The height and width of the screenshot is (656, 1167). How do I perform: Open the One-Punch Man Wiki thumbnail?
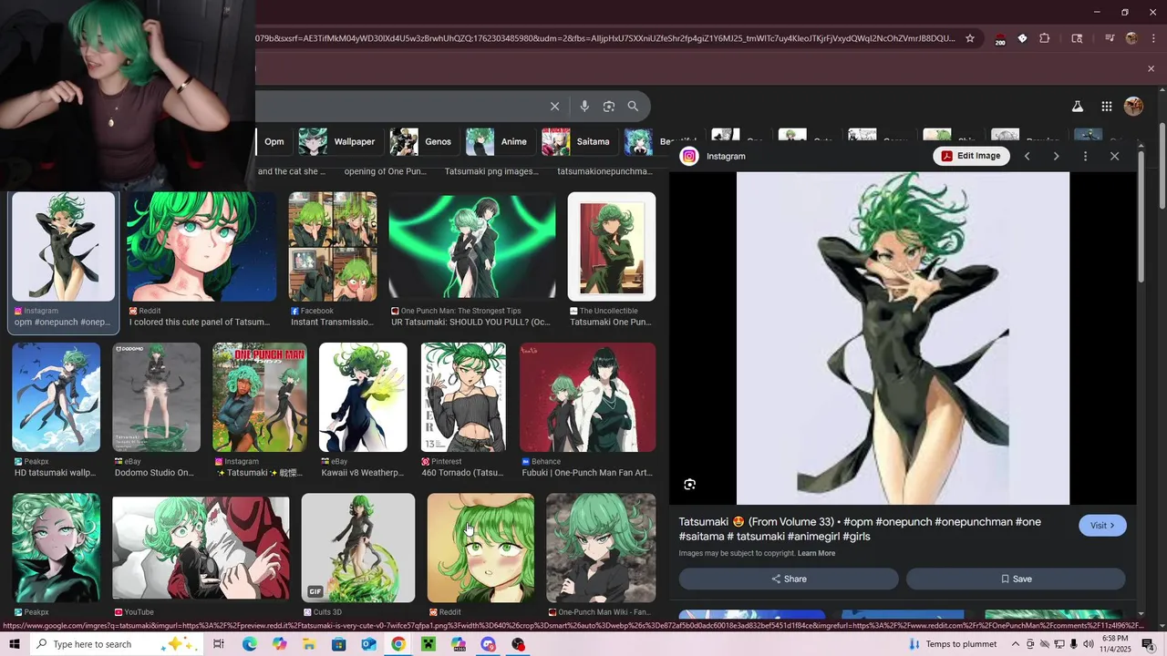point(601,548)
